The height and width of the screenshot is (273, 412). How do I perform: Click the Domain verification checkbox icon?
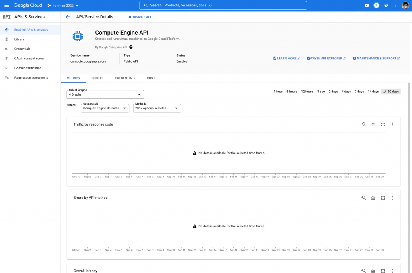point(7,68)
